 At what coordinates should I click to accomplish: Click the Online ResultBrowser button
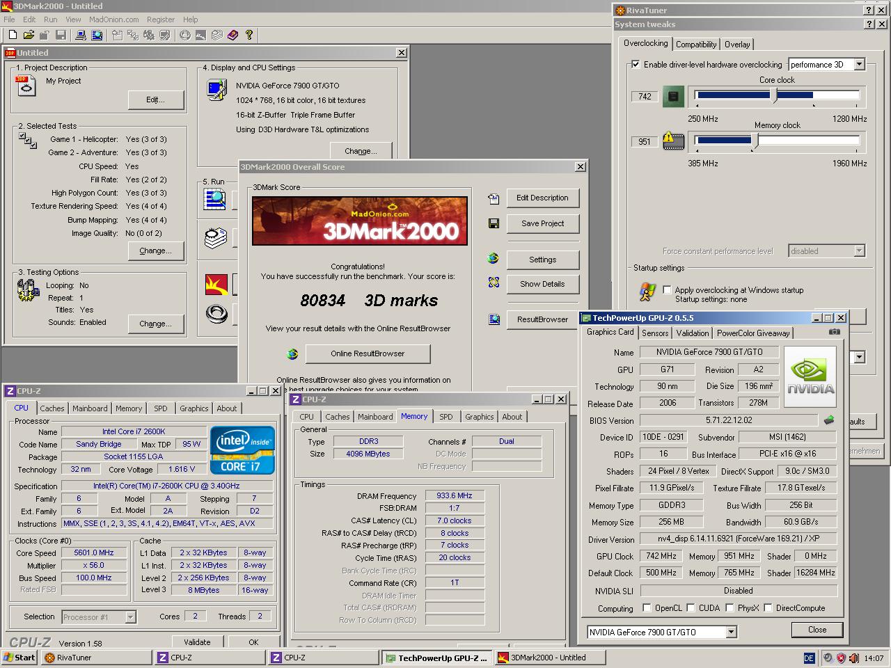click(368, 353)
